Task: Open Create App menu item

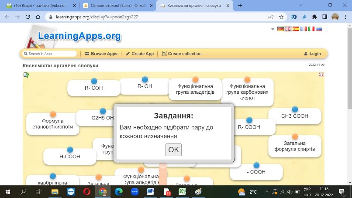Action: [x=140, y=54]
